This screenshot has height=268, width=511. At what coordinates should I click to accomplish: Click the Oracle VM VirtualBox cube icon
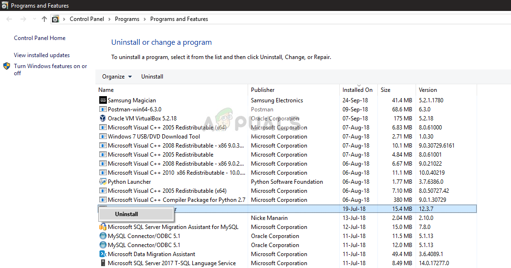click(103, 119)
